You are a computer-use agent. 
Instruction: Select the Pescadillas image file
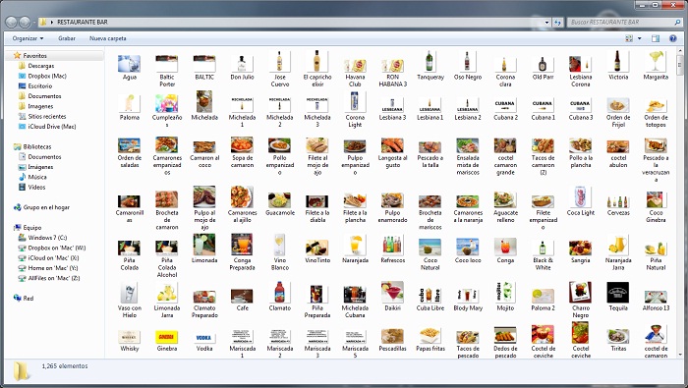[x=392, y=340]
